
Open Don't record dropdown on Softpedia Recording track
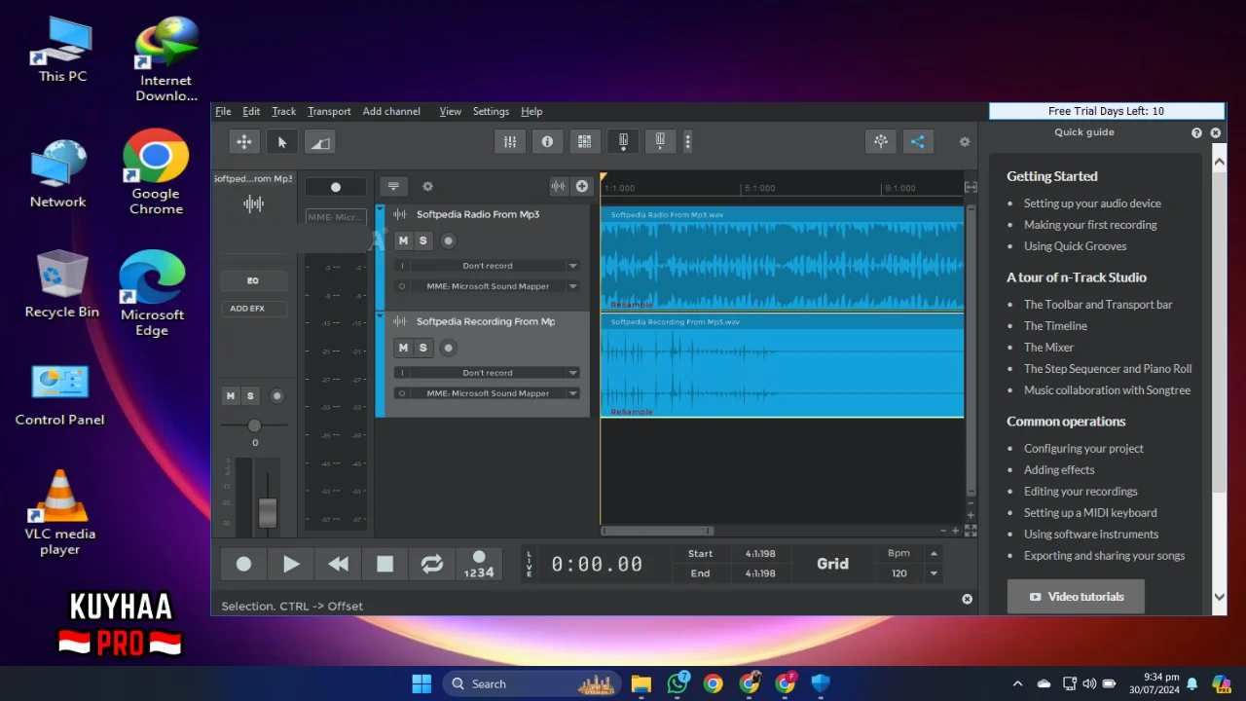[487, 373]
